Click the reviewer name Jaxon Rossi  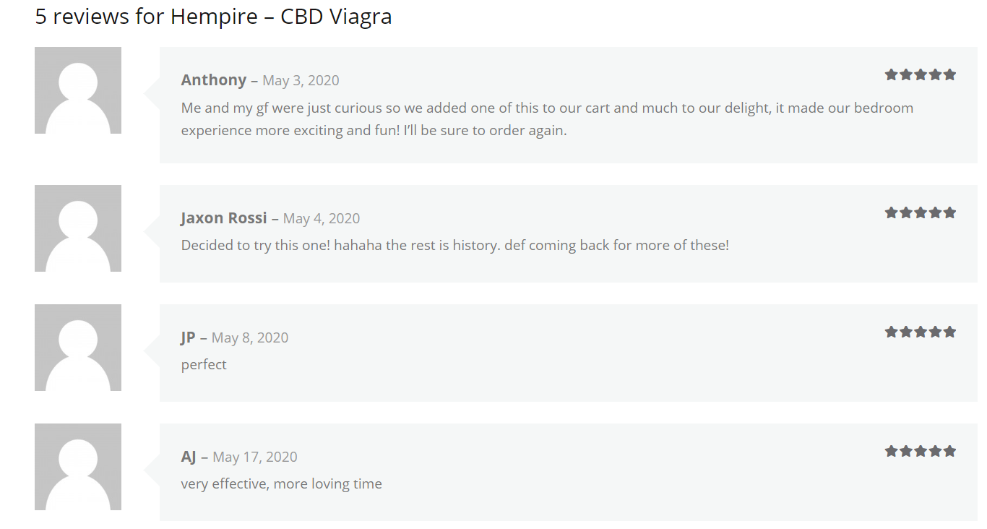point(224,218)
